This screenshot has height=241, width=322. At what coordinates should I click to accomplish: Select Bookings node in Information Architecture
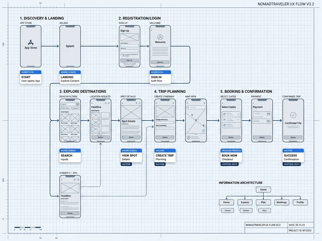pyautogui.click(x=282, y=202)
